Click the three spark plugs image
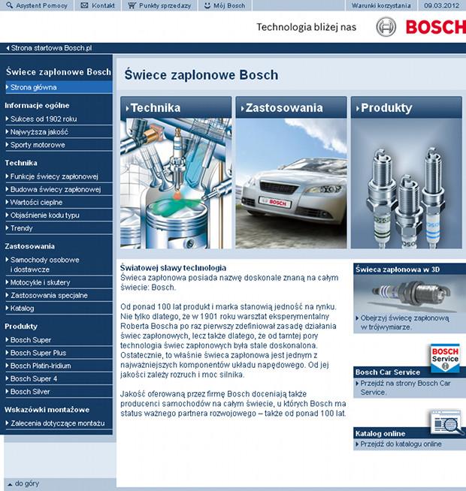Viewport: 466px width, 491px height. click(407, 183)
